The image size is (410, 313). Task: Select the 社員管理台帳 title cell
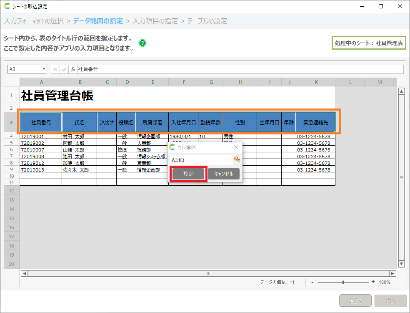(x=57, y=96)
